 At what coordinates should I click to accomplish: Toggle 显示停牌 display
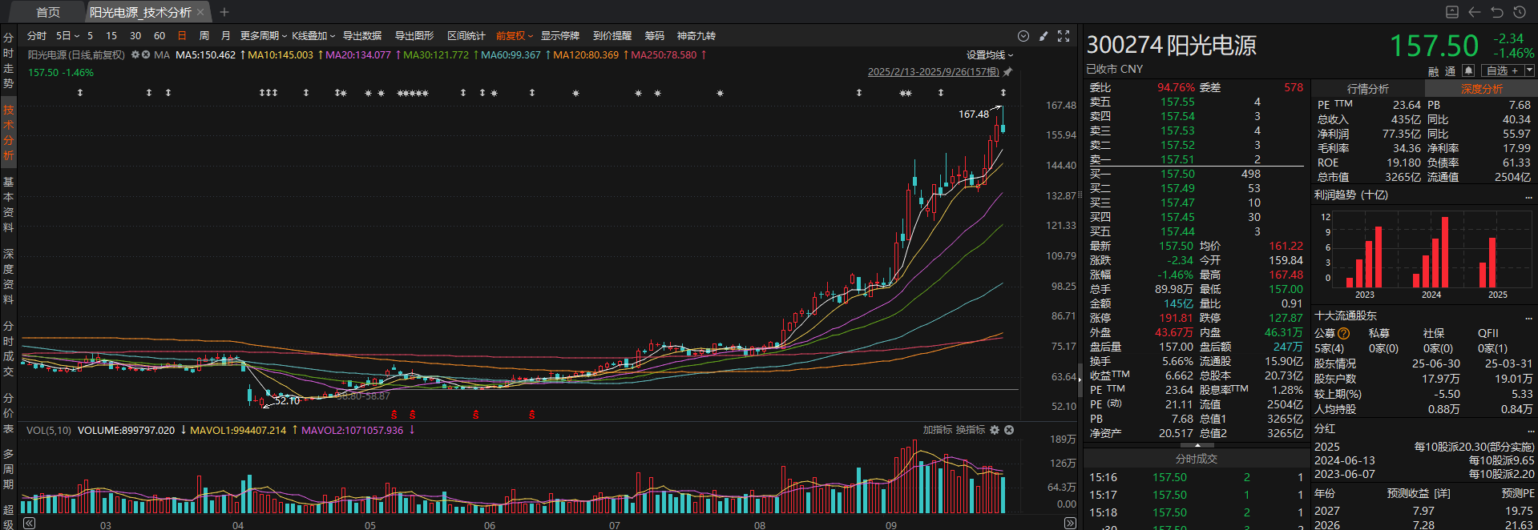(x=560, y=36)
